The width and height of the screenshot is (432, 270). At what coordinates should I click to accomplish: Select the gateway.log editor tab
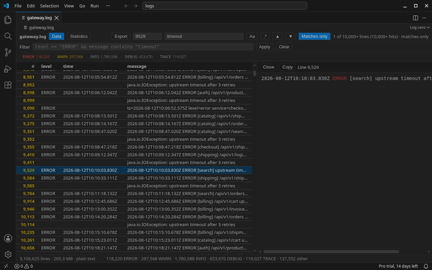click(x=39, y=18)
